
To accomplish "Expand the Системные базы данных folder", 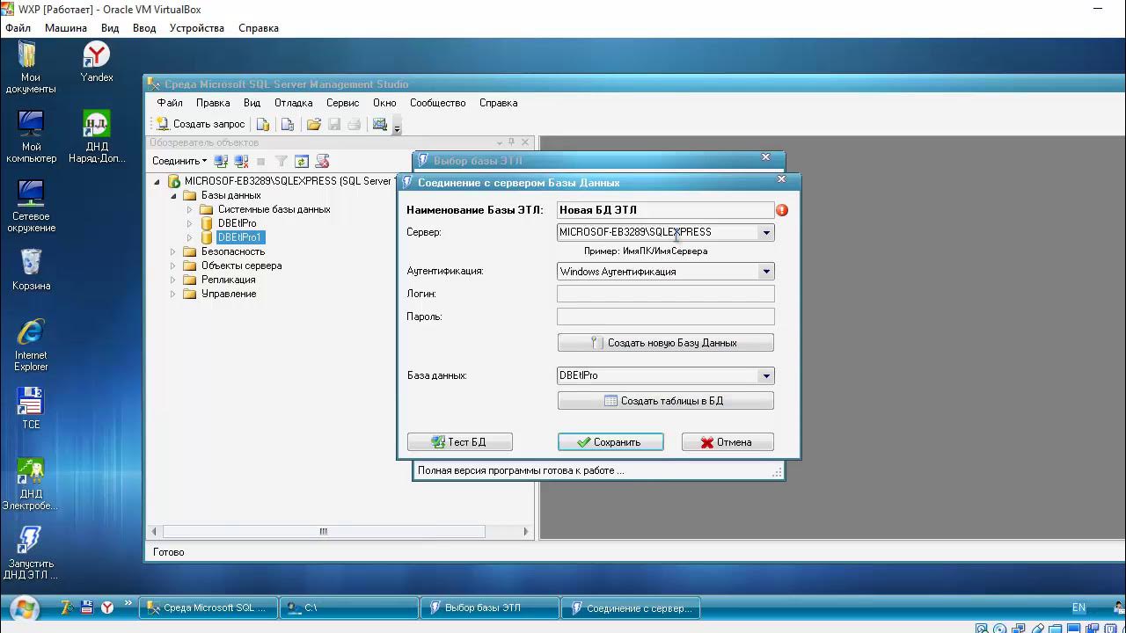I will point(189,210).
